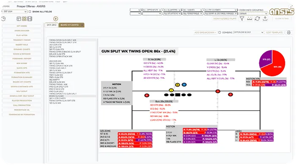The width and height of the screenshot is (296, 165).
Task: Click the Play After sidebar button
Action: coord(22,35)
